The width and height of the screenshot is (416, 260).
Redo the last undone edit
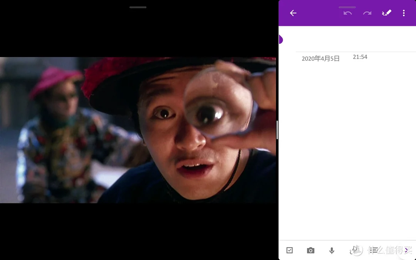click(x=367, y=13)
